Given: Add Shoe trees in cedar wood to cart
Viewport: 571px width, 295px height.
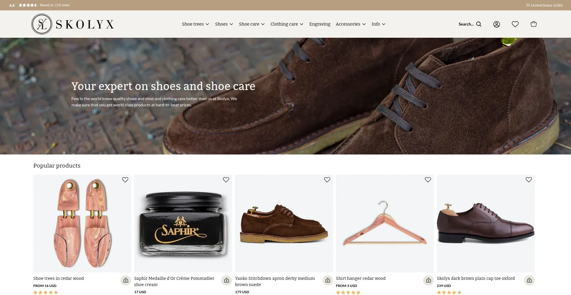Looking at the screenshot, I should click(x=126, y=280).
